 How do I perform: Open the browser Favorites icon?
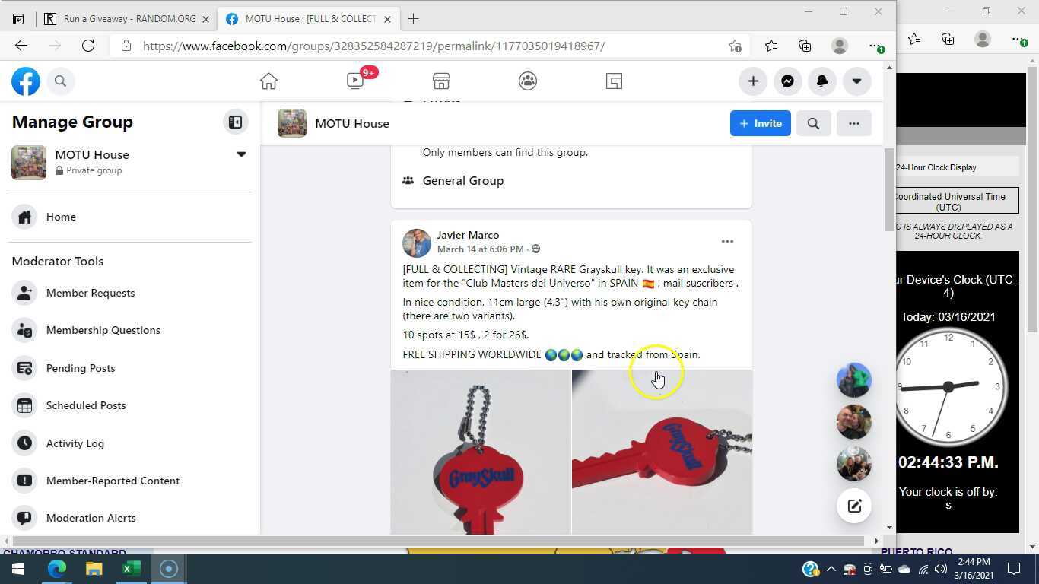point(771,46)
